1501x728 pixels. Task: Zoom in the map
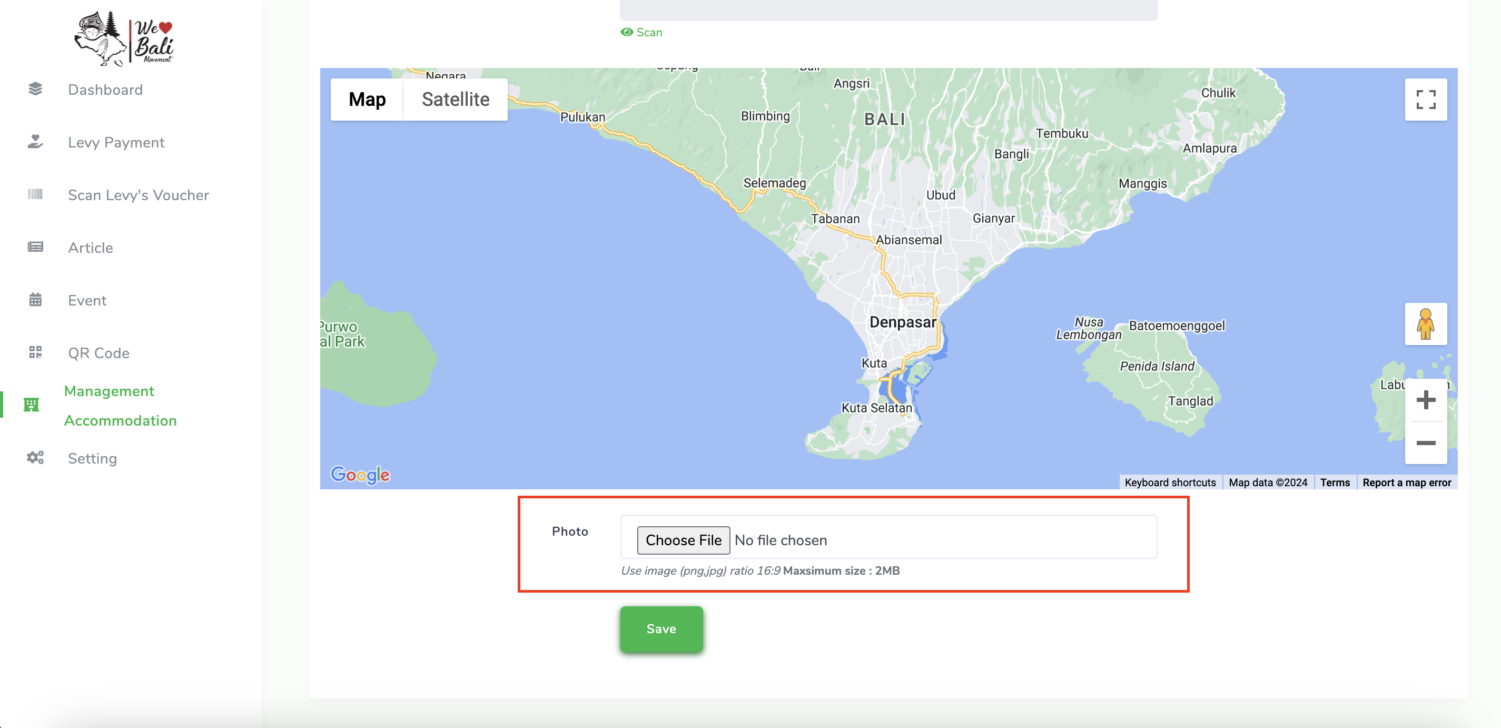pos(1425,400)
